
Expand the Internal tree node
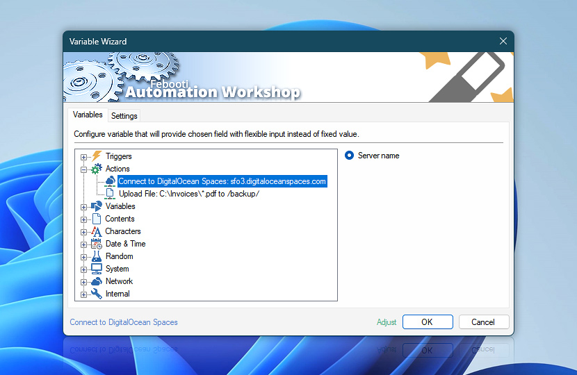tap(83, 294)
